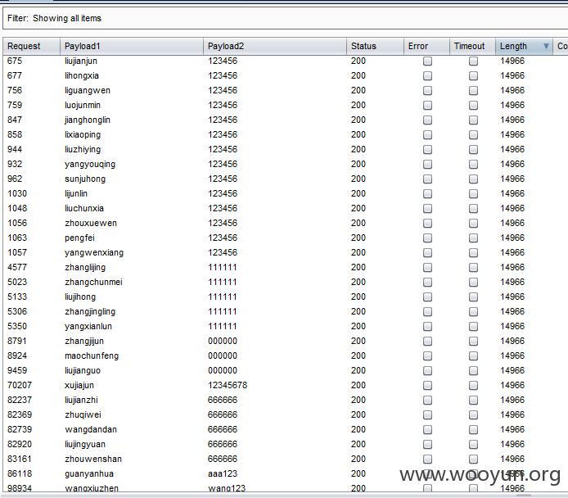Select the sunjuhong payload cell
This screenshot has width=568, height=498.
tap(85, 179)
